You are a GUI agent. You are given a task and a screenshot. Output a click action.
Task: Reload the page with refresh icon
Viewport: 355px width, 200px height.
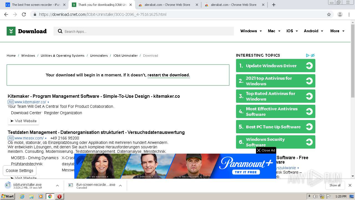point(24,14)
